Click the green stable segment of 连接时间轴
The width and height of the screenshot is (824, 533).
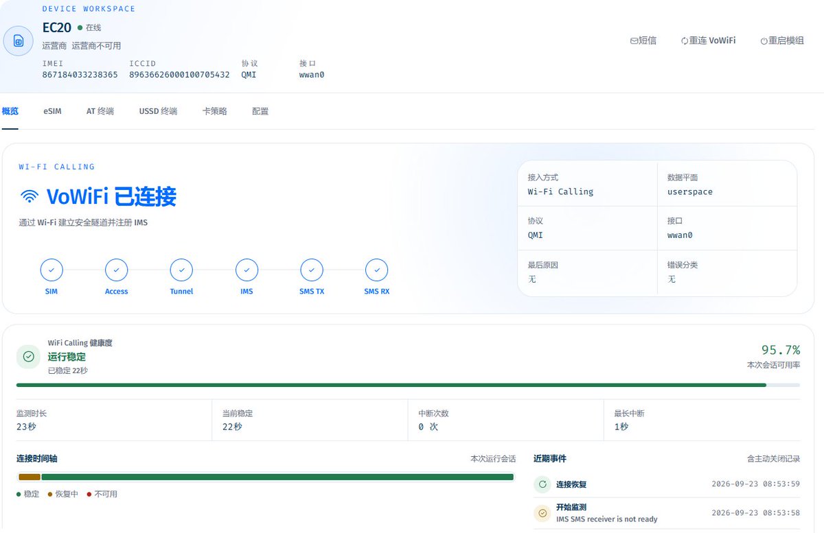(x=277, y=477)
